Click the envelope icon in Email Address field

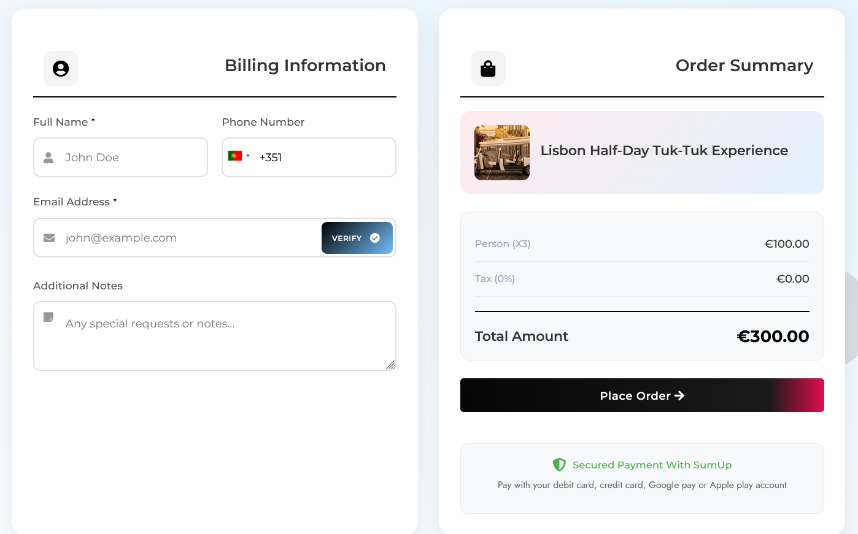pyautogui.click(x=49, y=238)
